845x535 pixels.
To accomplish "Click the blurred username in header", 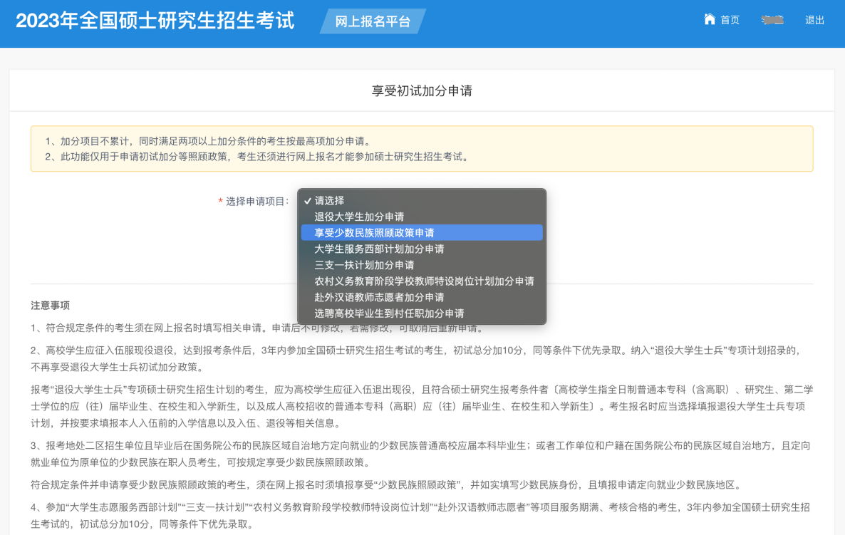I will pos(772,20).
